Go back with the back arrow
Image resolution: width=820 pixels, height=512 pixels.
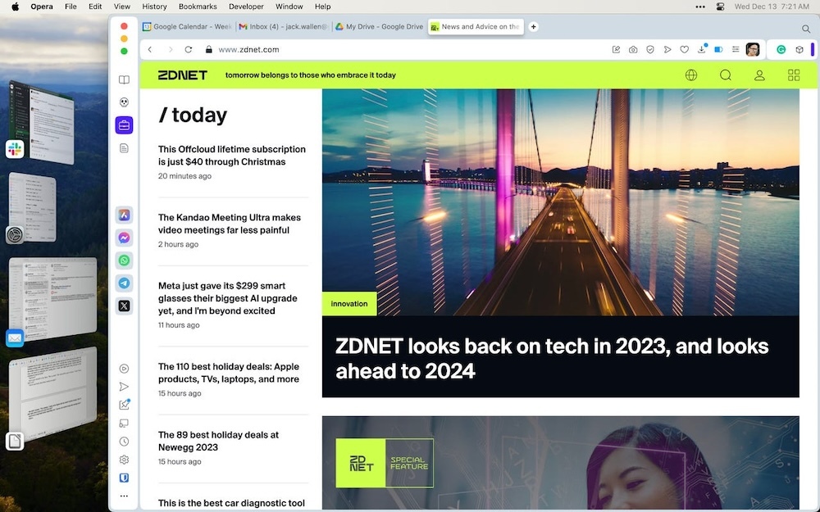click(150, 50)
